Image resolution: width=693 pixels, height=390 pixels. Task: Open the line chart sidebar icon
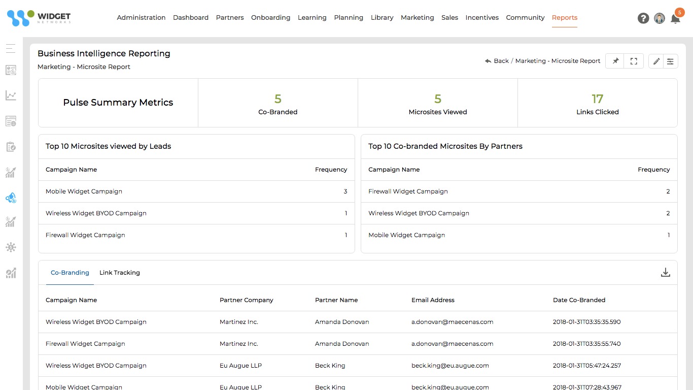11,95
